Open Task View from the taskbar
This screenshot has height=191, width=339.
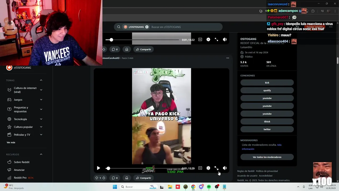[162, 187]
